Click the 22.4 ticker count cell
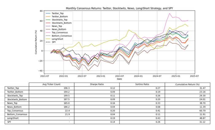The height and width of the screenshot is (130, 215). 51,111
